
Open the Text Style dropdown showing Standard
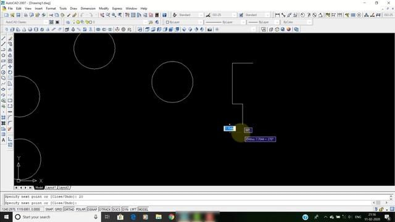click(x=191, y=15)
